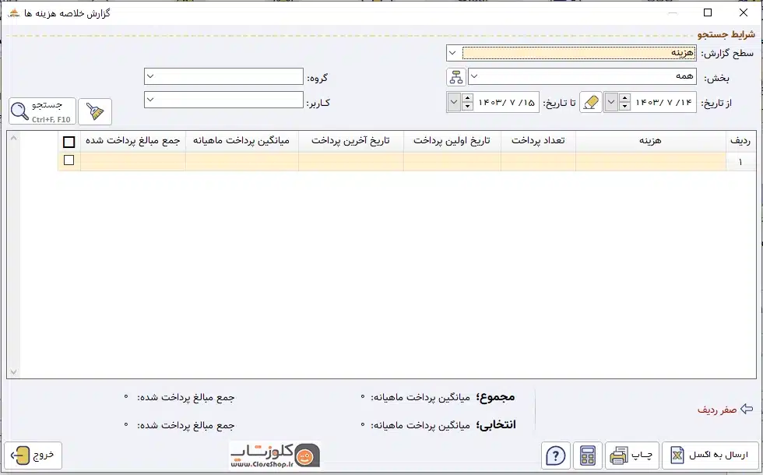Decrease تا تاریخ with the down spinner
Screen dimensions: 763x475
click(x=467, y=107)
